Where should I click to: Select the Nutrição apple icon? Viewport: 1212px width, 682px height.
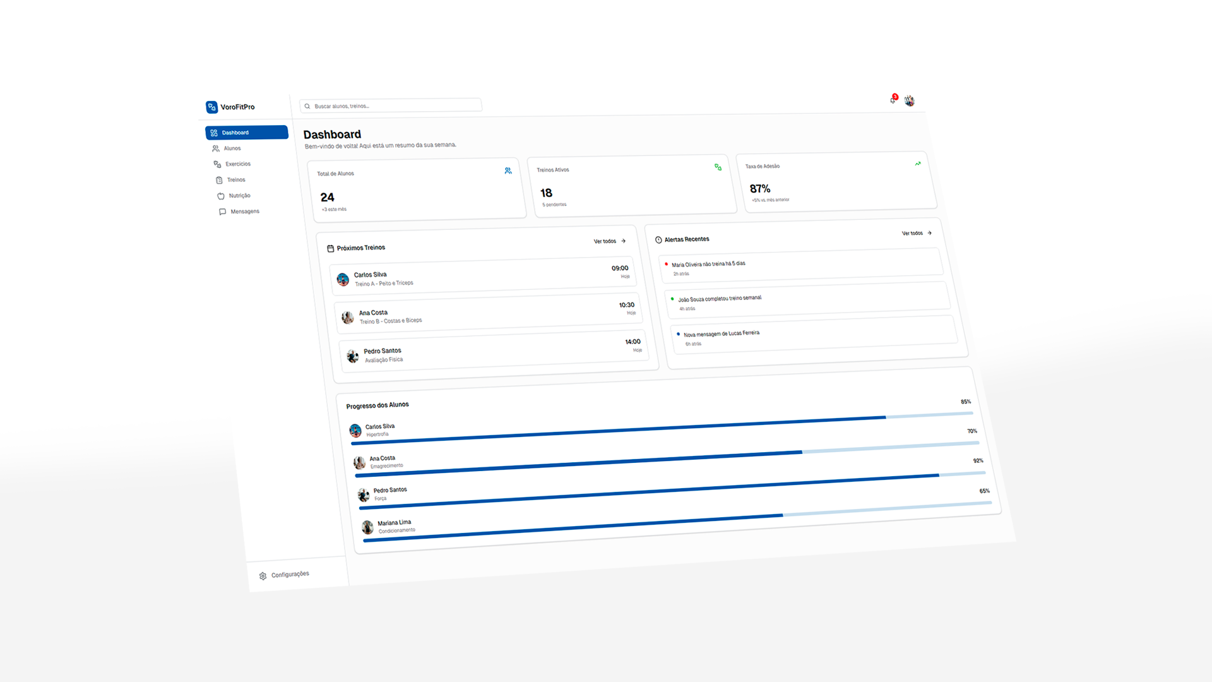click(x=220, y=196)
